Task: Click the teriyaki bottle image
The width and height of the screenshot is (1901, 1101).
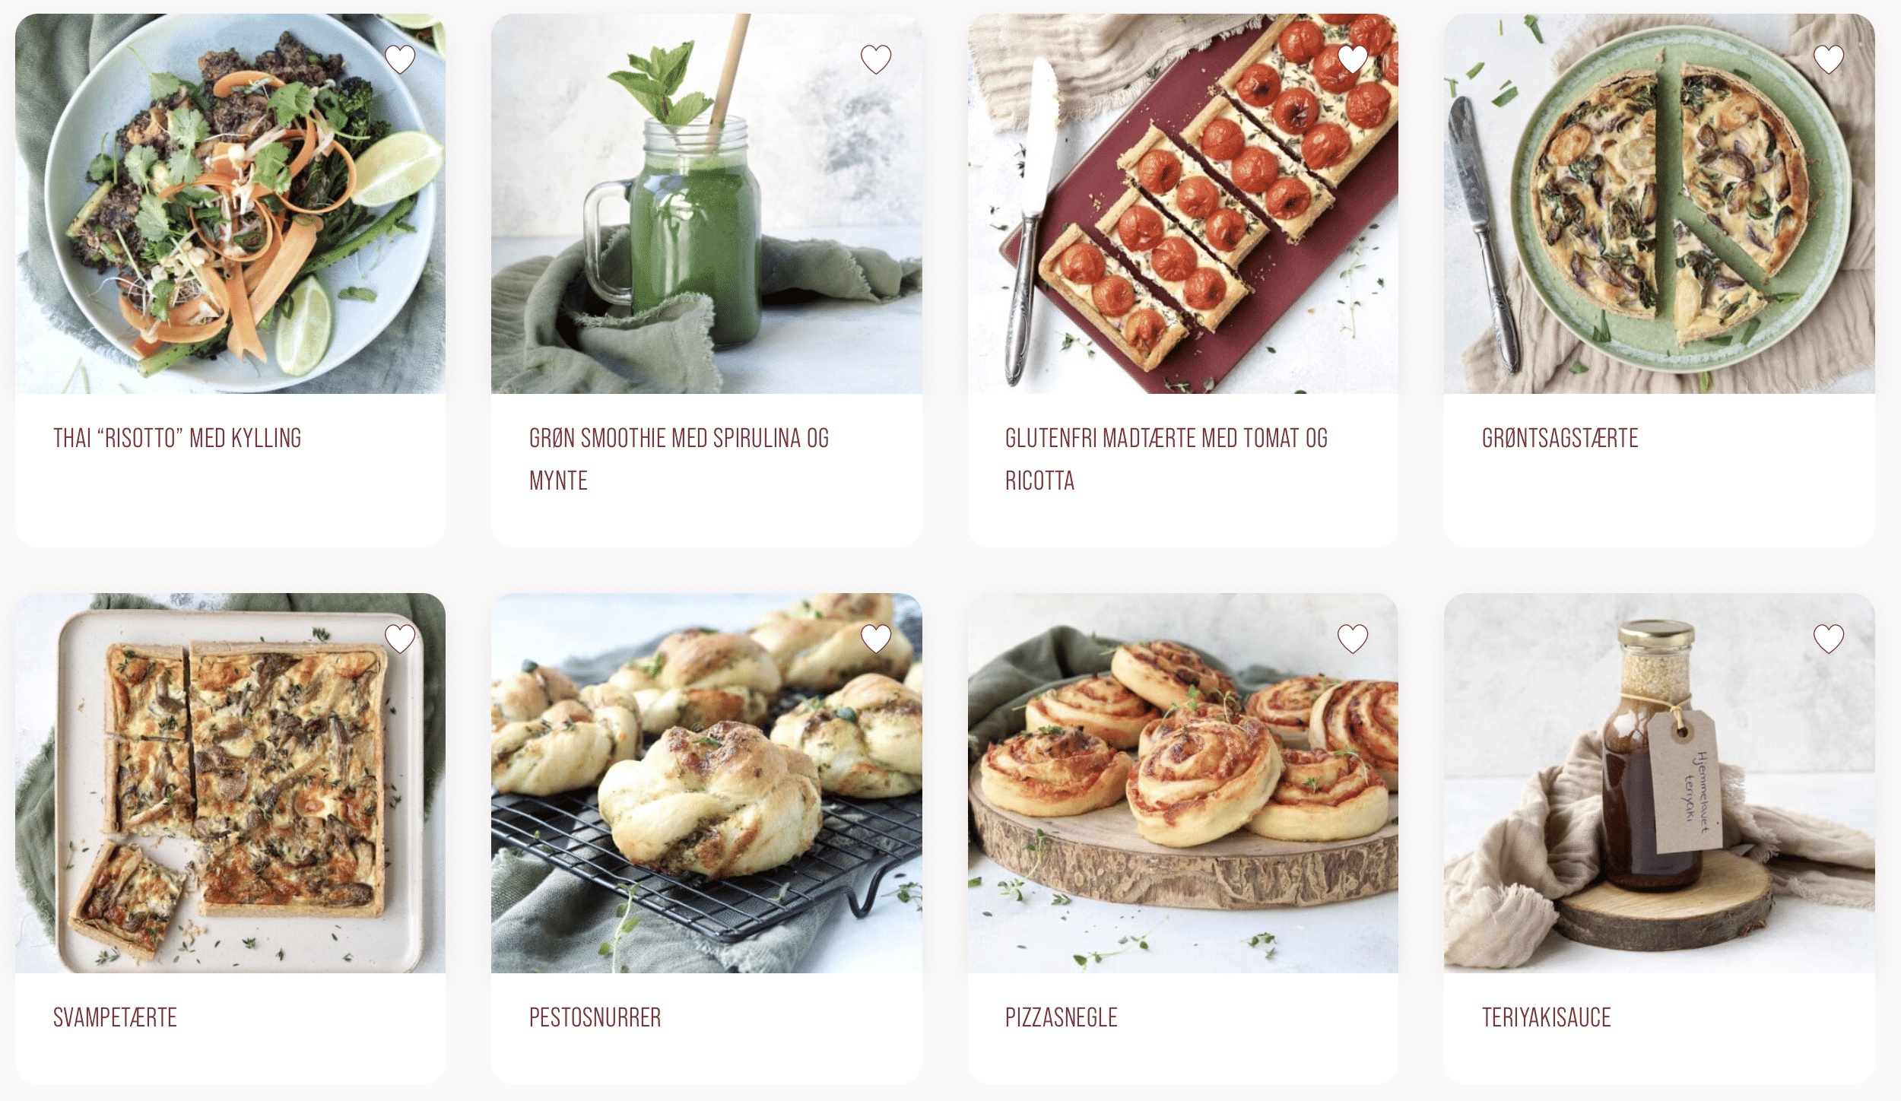Action: click(x=1659, y=783)
